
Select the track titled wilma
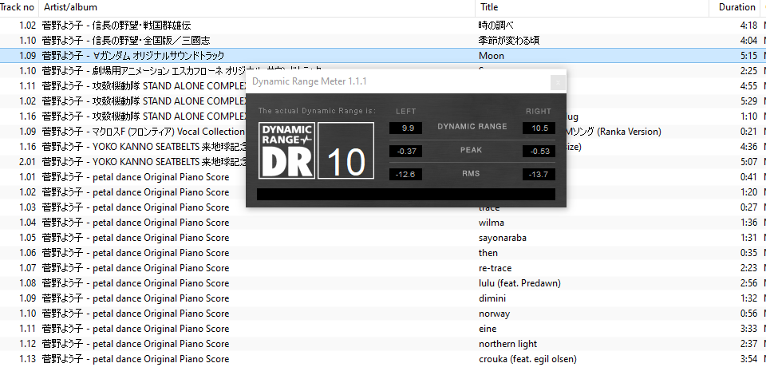tap(383, 223)
